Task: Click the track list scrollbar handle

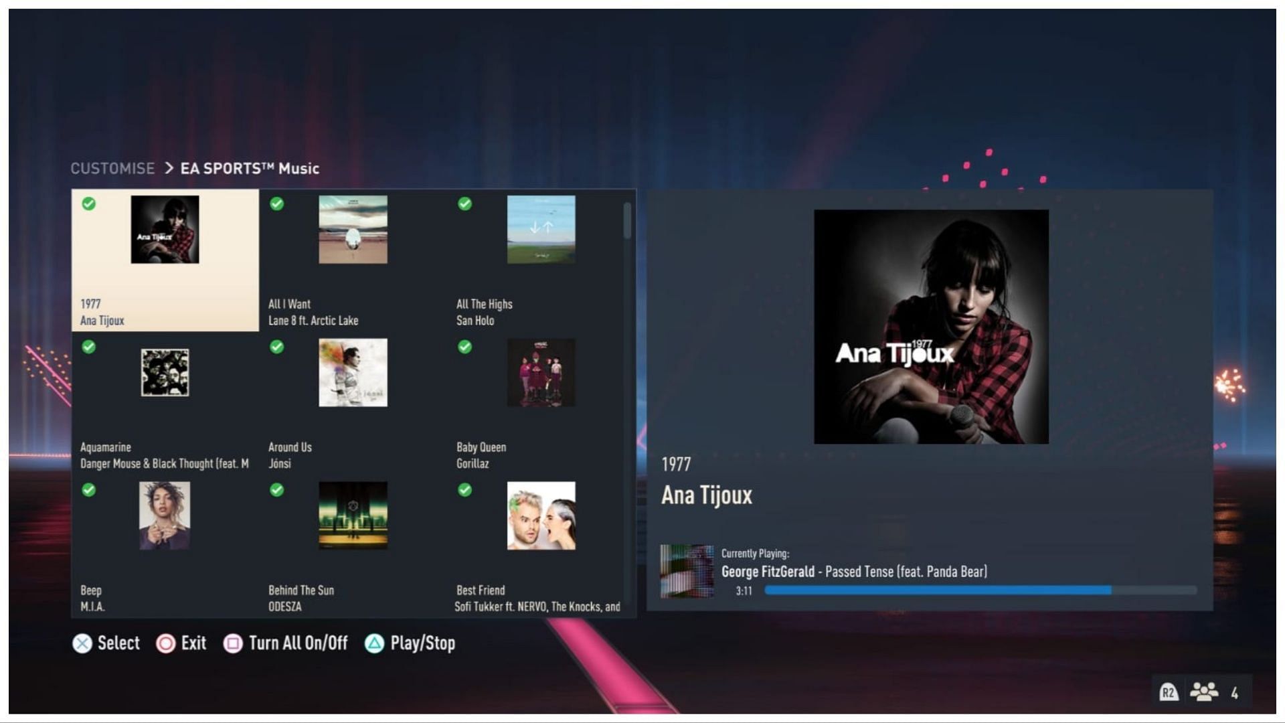Action: [627, 221]
